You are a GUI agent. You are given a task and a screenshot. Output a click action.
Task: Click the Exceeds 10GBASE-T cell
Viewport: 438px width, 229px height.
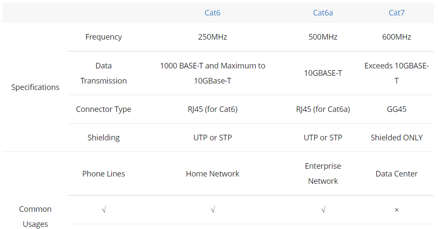coord(397,73)
